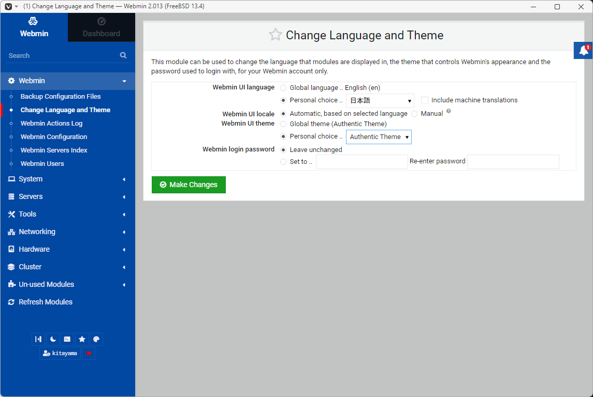The height and width of the screenshot is (397, 593).
Task: Open the Authentic Theme dropdown
Action: (x=379, y=137)
